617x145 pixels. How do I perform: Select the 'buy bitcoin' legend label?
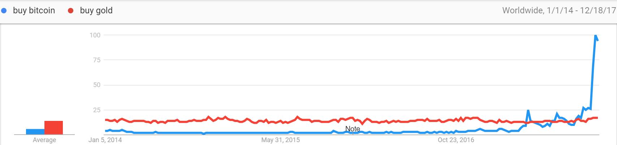(x=34, y=11)
